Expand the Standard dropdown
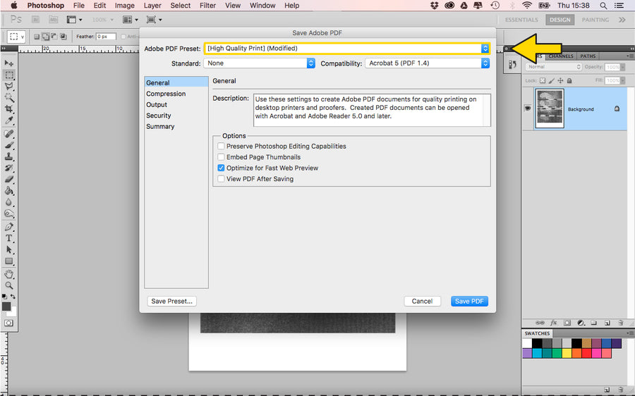The height and width of the screenshot is (396, 635). pyautogui.click(x=259, y=63)
